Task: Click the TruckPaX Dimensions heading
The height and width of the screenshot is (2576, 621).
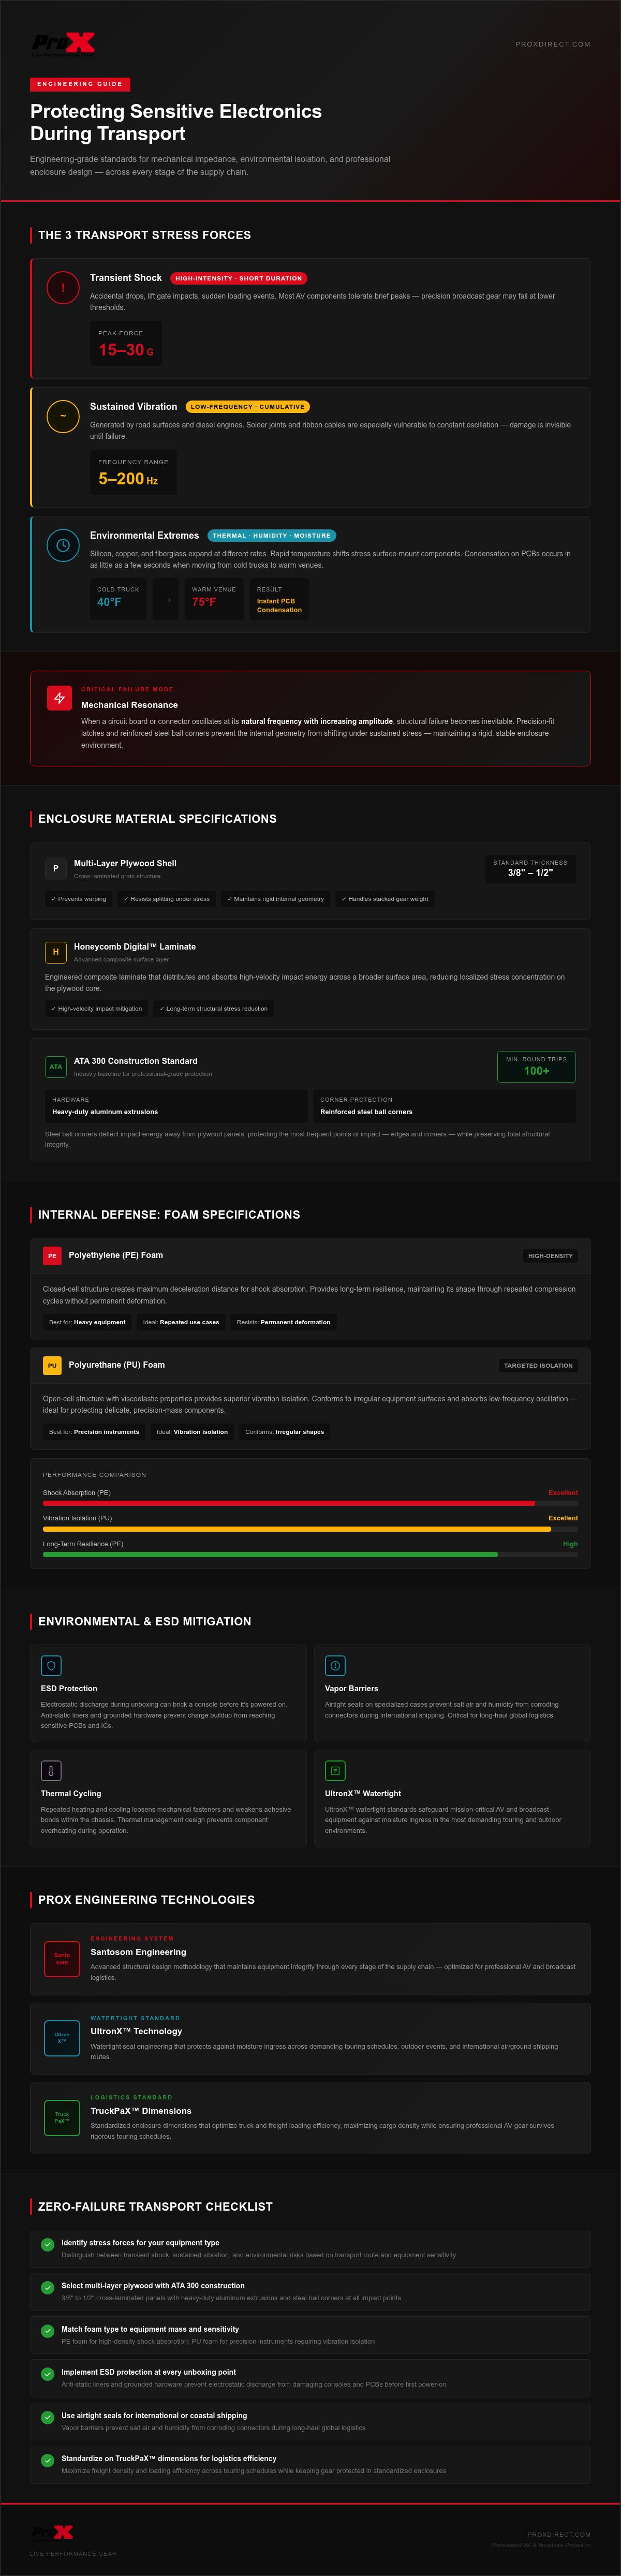Action: click(x=140, y=2111)
